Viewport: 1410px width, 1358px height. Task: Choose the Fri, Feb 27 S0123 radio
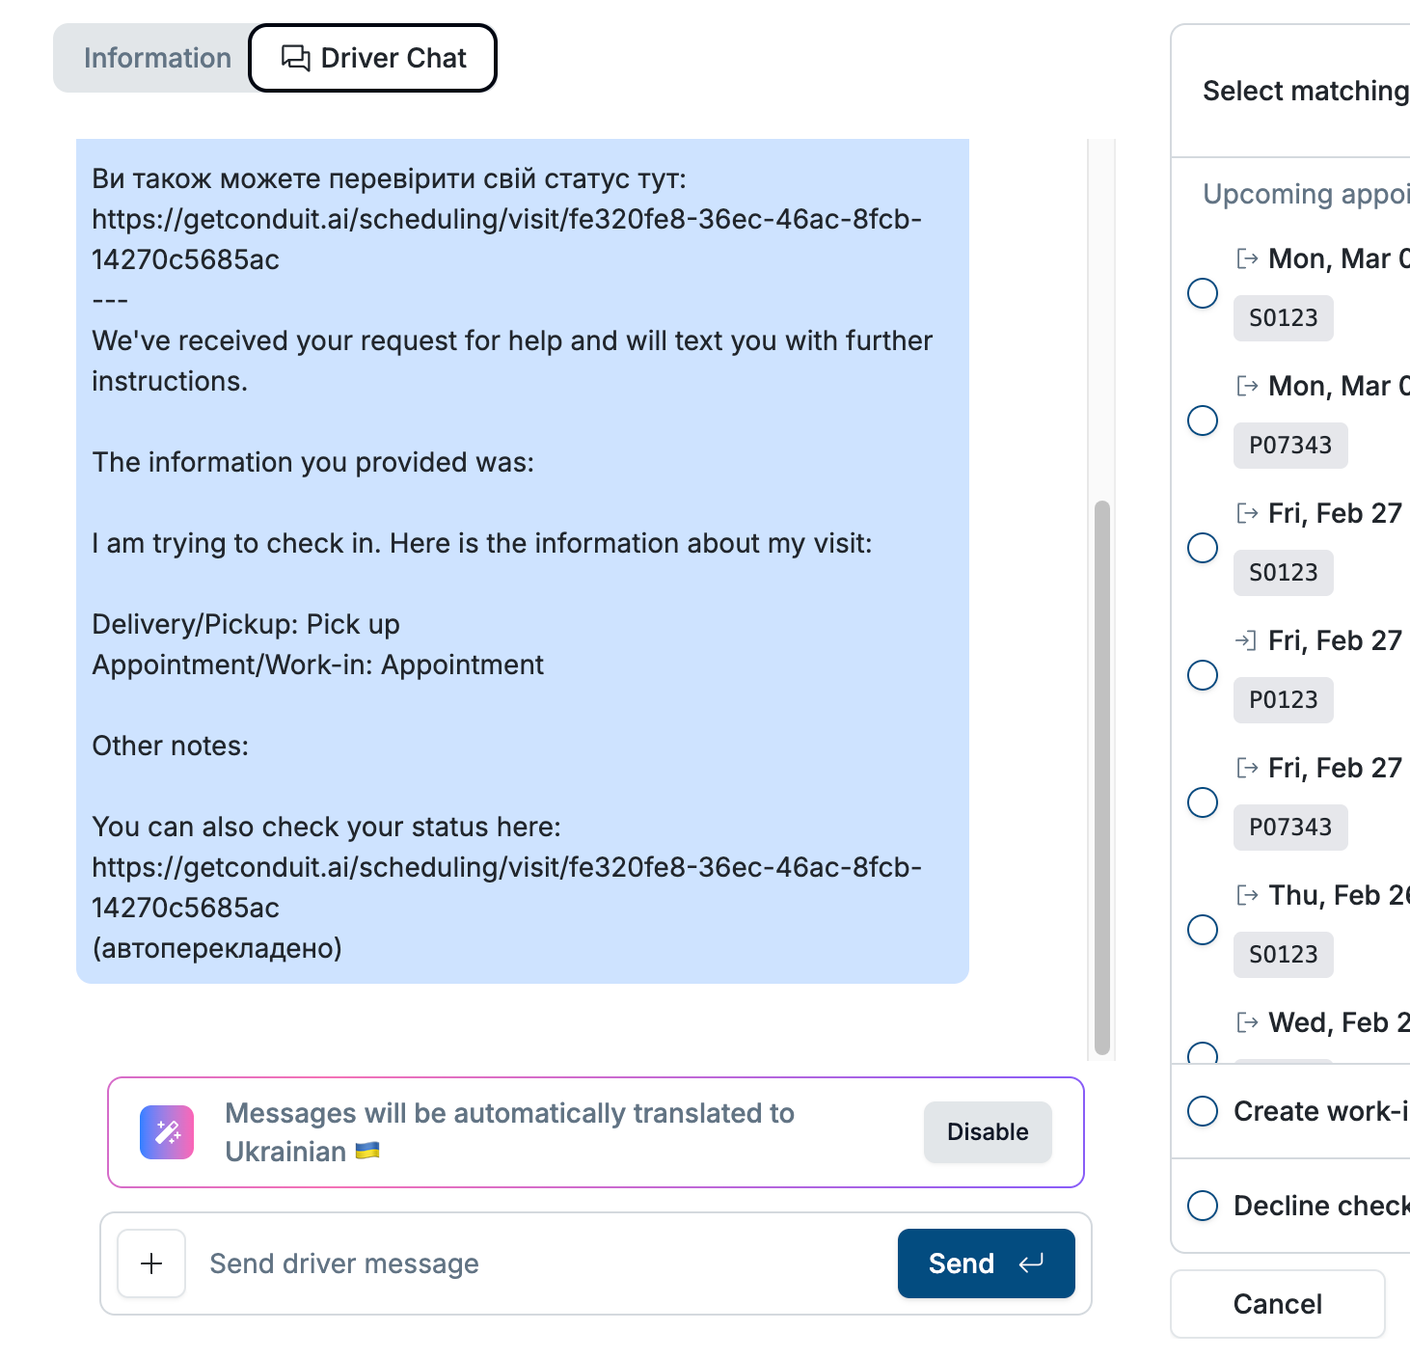[1203, 548]
